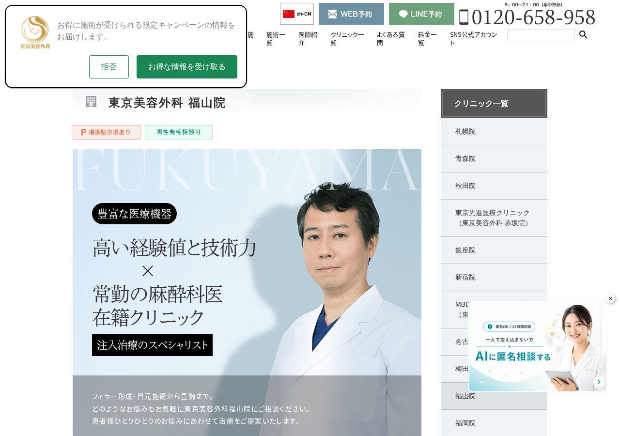Decline notifications with the 拒否 button
Screen dimensions: 620x436
pyautogui.click(x=109, y=67)
